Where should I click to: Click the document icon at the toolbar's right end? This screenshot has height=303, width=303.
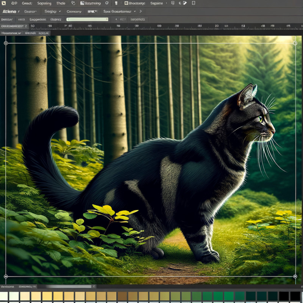tap(193, 3)
